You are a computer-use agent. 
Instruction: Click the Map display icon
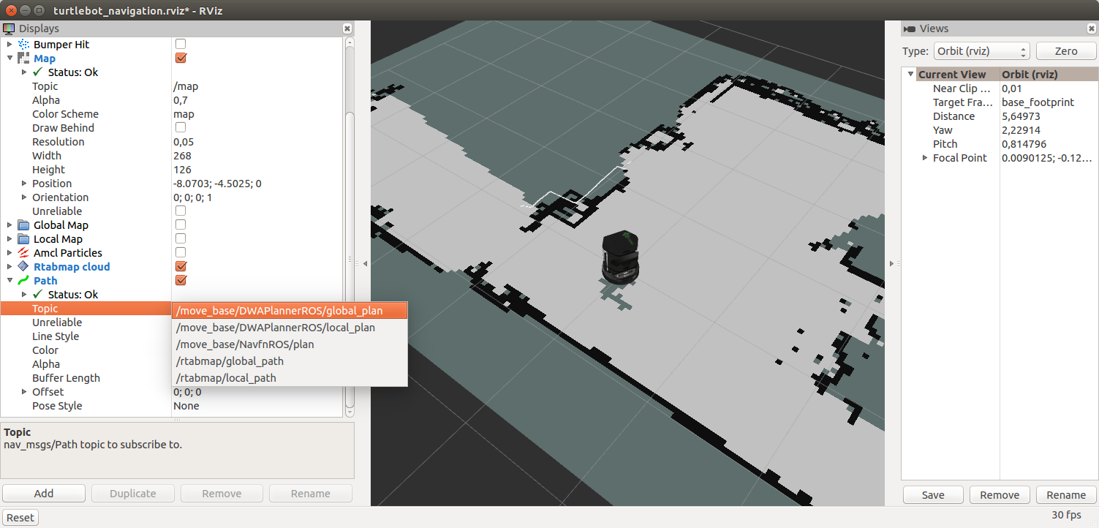coord(23,59)
